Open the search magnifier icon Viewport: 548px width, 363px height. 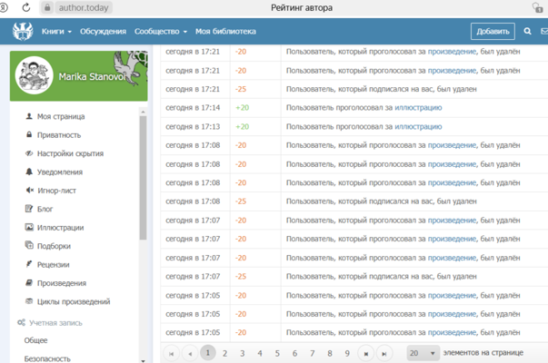[527, 32]
